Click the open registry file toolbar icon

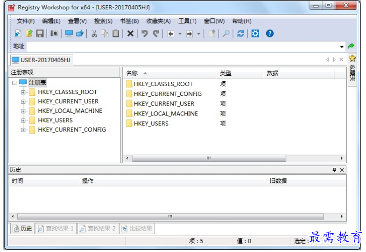click(x=29, y=34)
